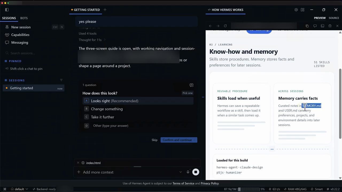Switch to the BOTS tab
Screen dimensions: 342x192
coord(24,18)
